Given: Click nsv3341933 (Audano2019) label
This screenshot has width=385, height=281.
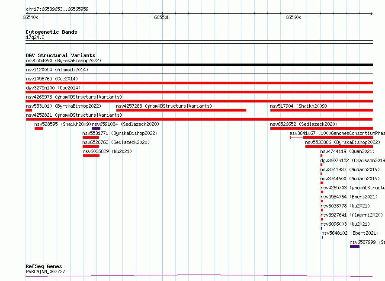Looking at the screenshot, I should click(x=350, y=169).
